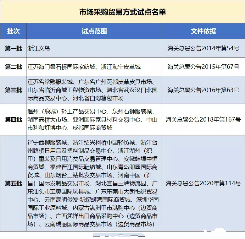
Task: Click 海关总署公告2018年第167号
Action: pyautogui.click(x=203, y=120)
